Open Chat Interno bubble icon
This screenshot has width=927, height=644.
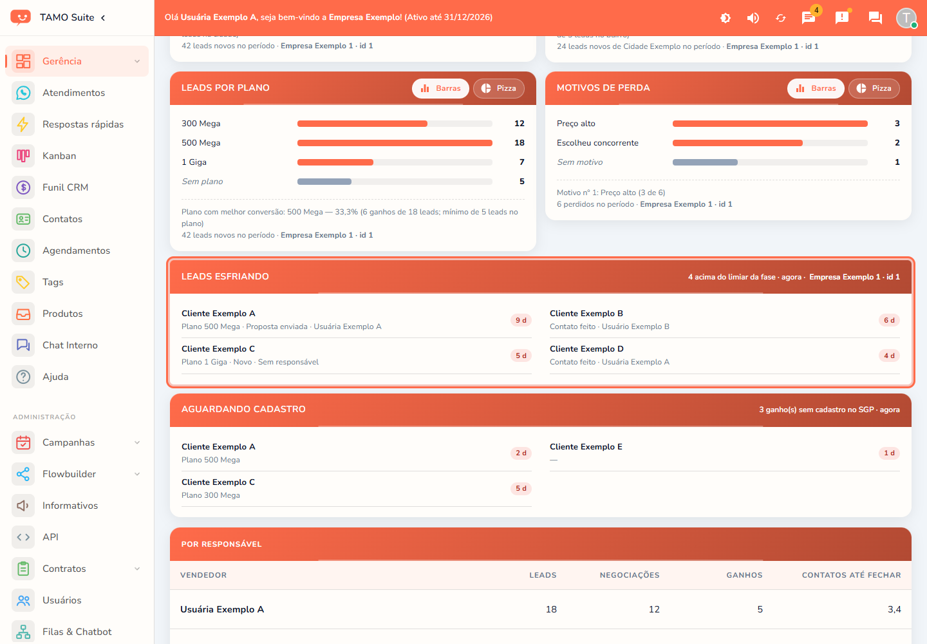point(23,345)
